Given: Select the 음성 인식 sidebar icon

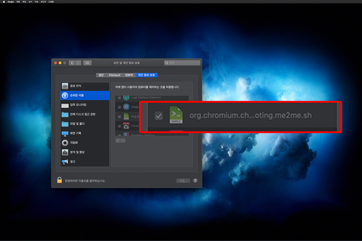Looking at the screenshot, I should point(65,86).
